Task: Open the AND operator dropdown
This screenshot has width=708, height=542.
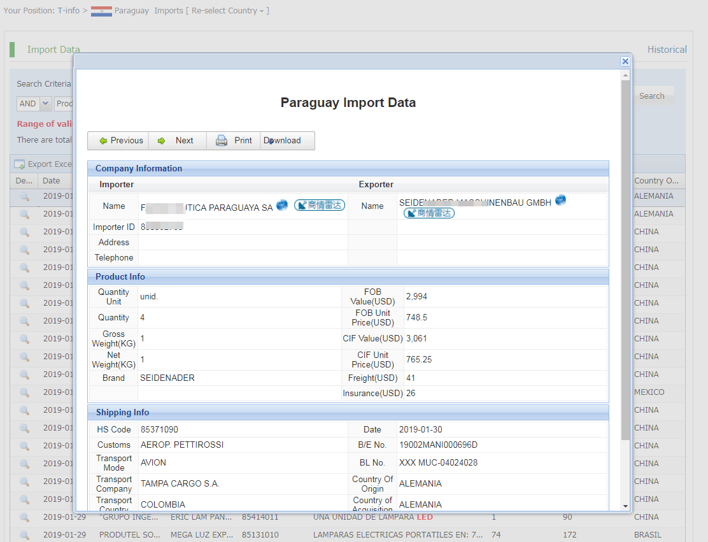Action: pos(45,103)
